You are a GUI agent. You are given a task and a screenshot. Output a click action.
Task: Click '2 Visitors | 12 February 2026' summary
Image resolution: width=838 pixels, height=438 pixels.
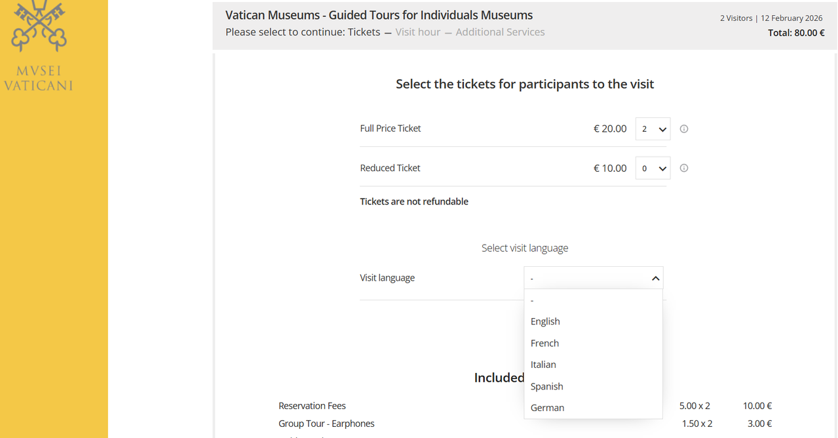click(771, 18)
